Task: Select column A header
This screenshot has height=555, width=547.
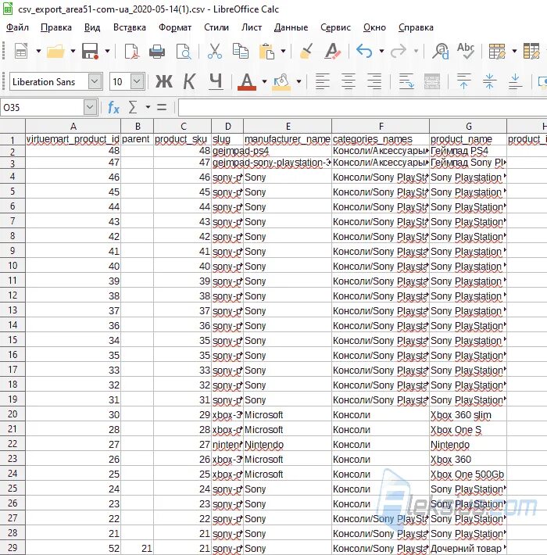Action: coord(73,127)
